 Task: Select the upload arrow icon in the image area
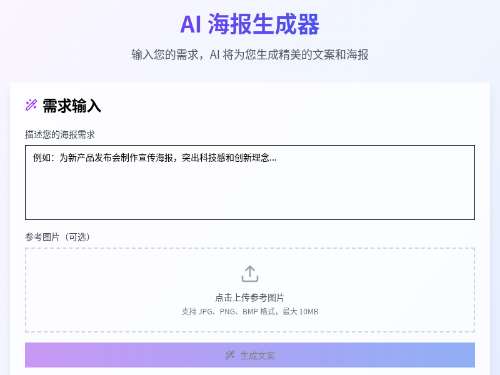click(250, 274)
